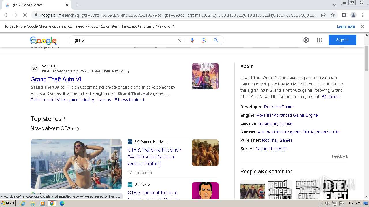Launch Internet Explorer from taskbar
The image size is (369, 207).
23,203
